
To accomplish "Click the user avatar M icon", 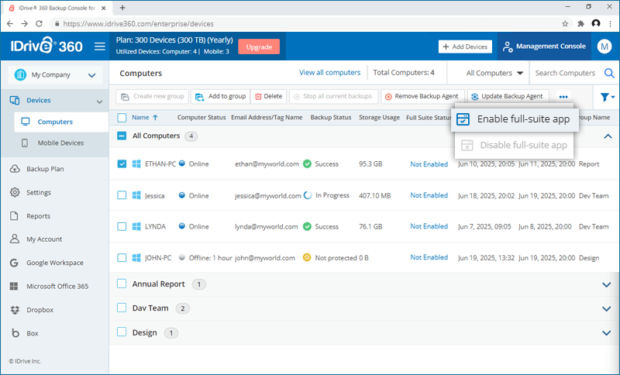I will click(604, 46).
